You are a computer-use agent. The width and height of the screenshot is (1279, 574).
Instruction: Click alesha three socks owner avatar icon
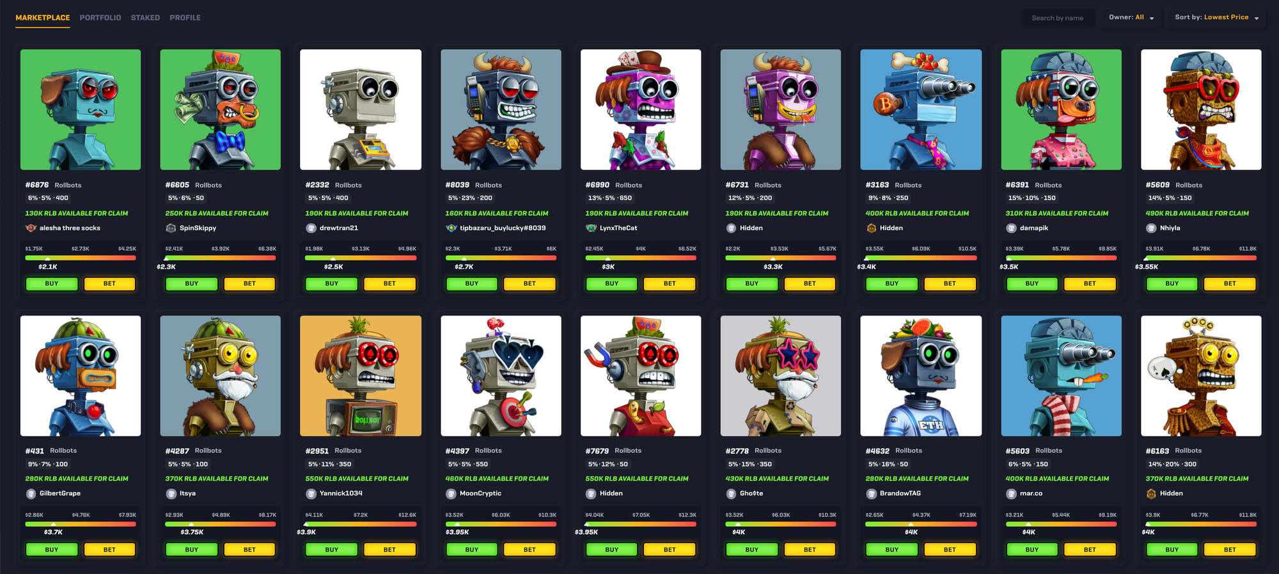tap(31, 228)
